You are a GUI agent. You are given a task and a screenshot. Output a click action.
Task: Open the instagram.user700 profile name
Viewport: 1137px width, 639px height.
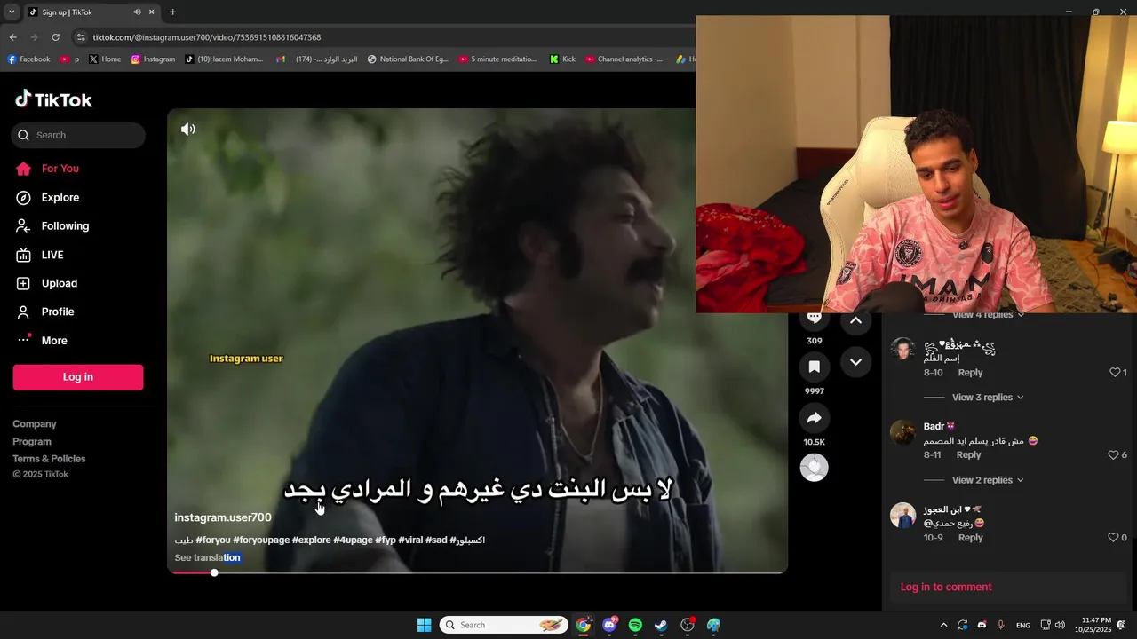(x=223, y=517)
